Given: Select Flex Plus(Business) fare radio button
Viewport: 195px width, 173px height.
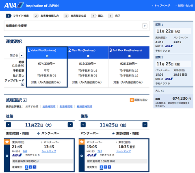Looking at the screenshot, I should tap(88, 56).
